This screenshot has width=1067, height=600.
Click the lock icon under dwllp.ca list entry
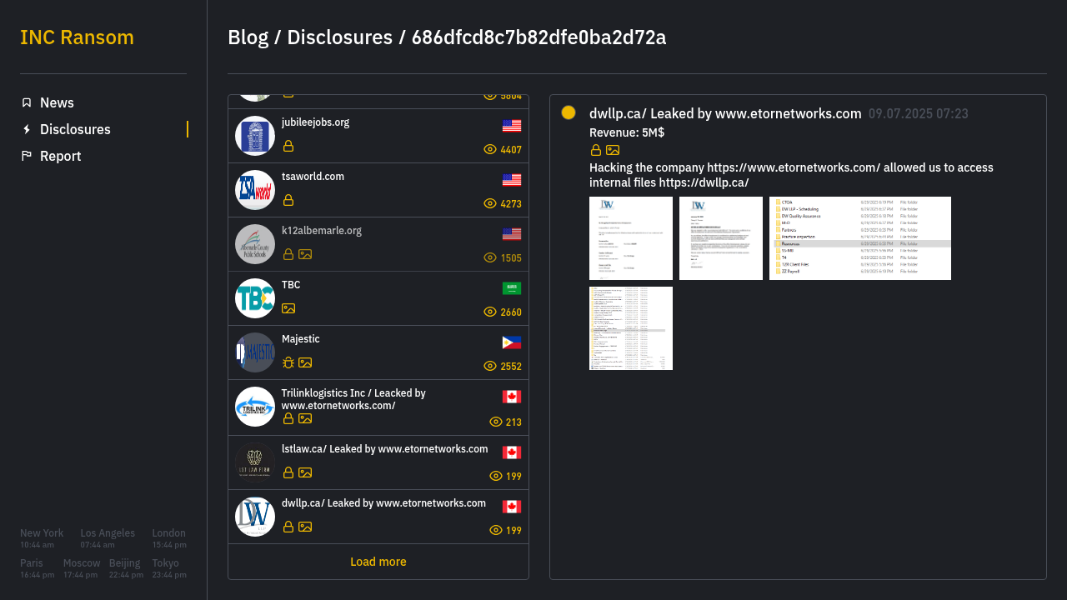click(x=288, y=527)
